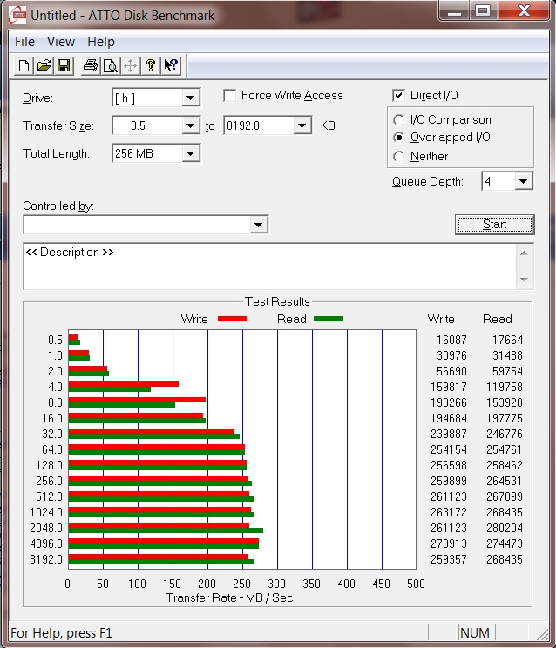Maximize the ATTO Disk Benchmark window
The height and width of the screenshot is (648, 556).
483,10
